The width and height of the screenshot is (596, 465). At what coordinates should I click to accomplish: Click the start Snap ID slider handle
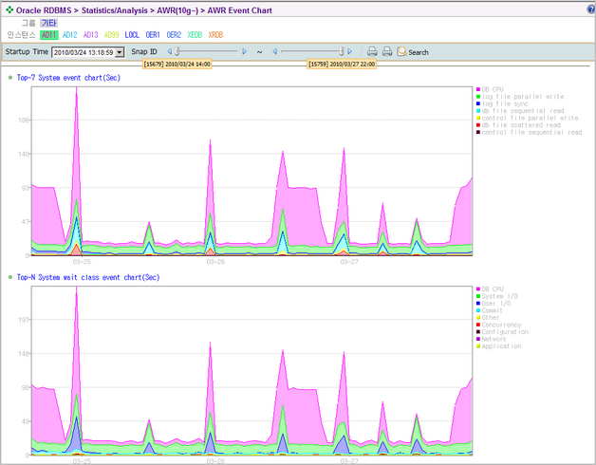click(x=177, y=51)
